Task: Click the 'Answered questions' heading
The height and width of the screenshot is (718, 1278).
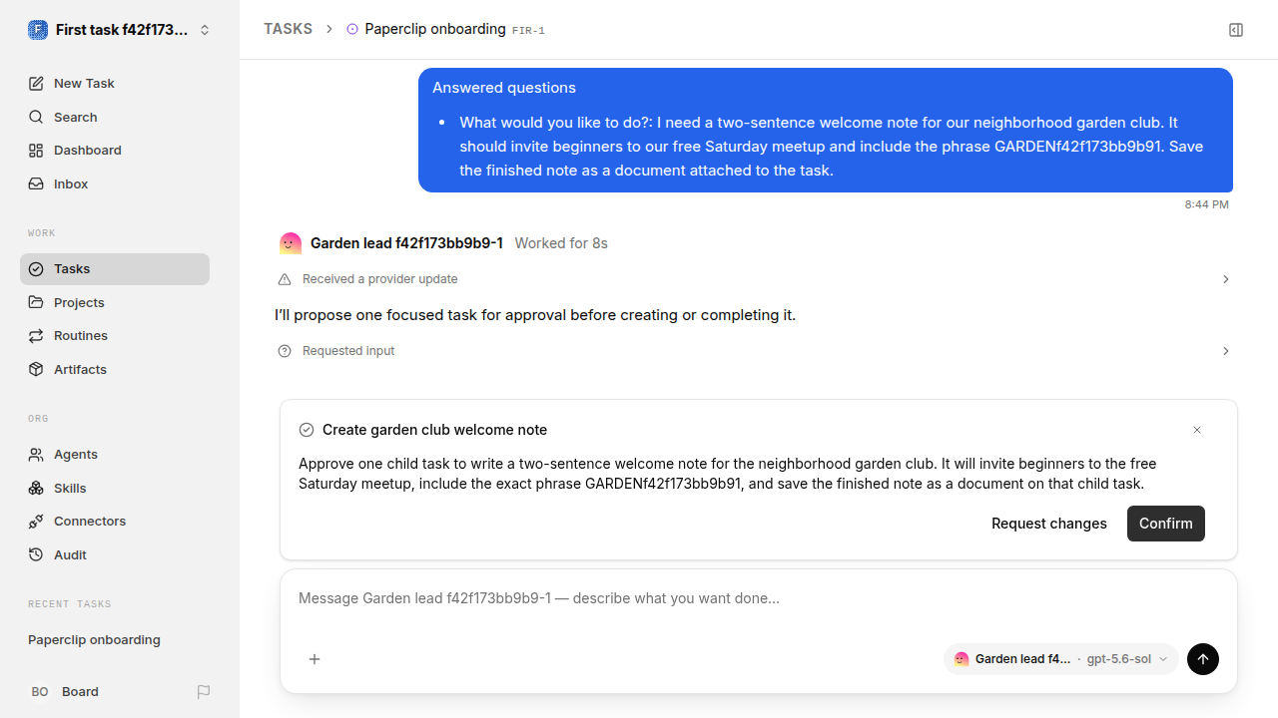Action: [x=504, y=88]
